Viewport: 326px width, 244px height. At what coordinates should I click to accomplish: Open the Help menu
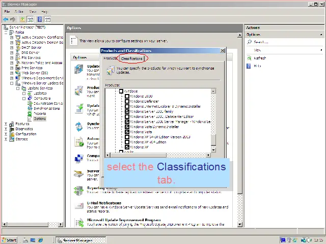pos(44,12)
